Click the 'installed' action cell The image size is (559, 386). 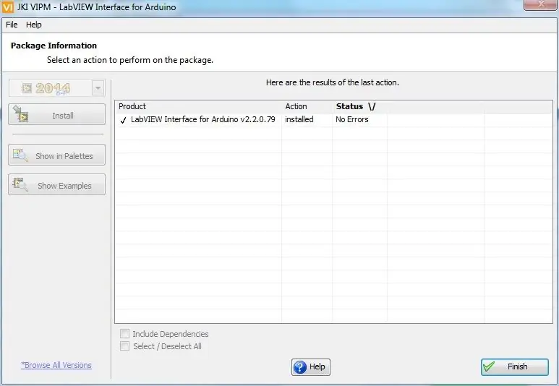299,119
